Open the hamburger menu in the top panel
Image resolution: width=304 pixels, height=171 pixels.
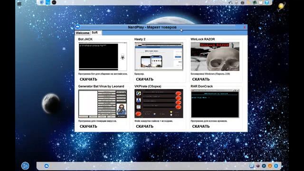(x=19, y=3)
